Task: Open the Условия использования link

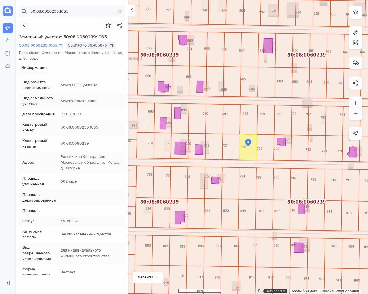Action: point(339,291)
